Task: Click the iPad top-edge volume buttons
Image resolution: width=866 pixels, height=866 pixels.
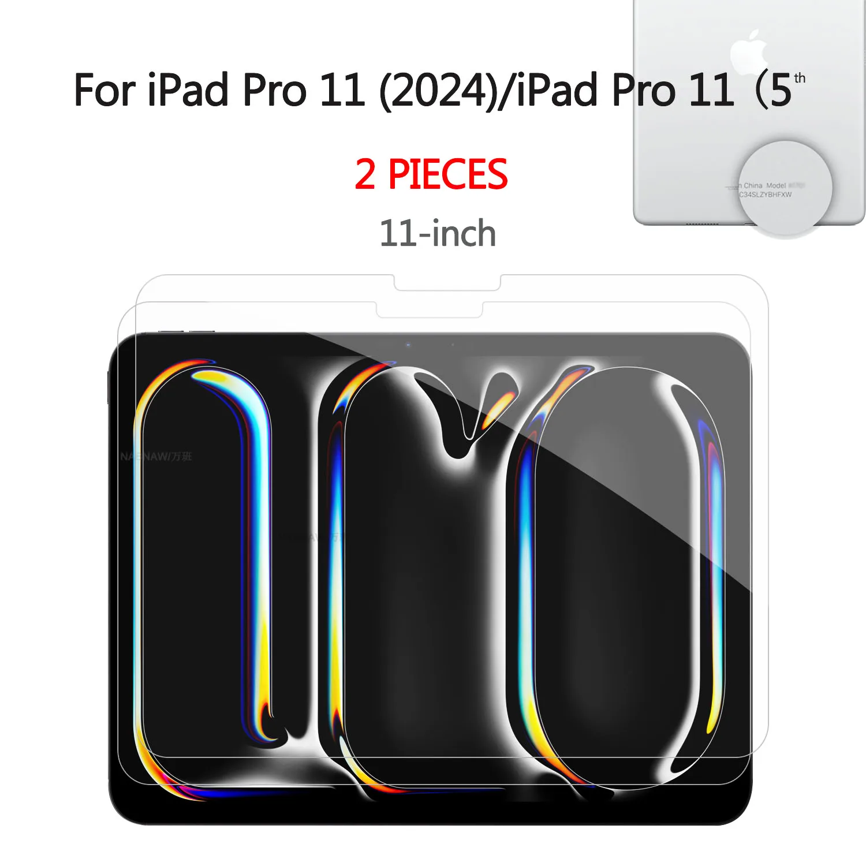Action: point(186,331)
